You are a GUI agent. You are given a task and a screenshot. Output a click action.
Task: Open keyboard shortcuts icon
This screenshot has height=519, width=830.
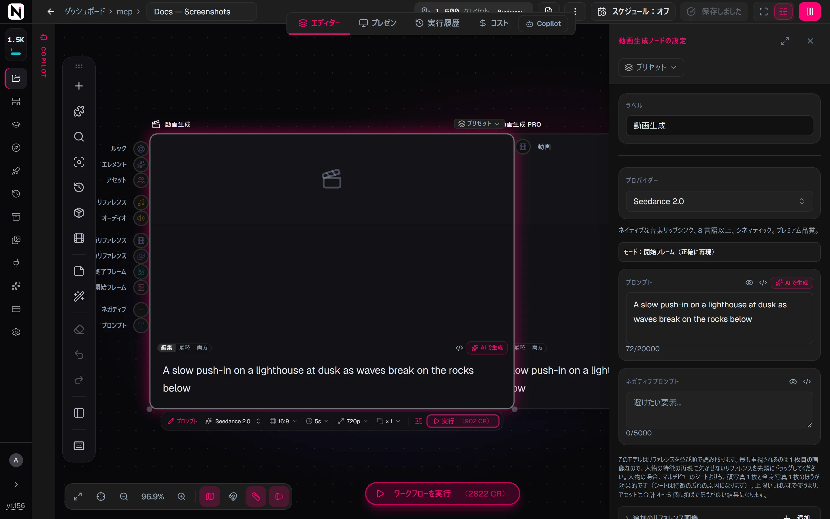79,445
